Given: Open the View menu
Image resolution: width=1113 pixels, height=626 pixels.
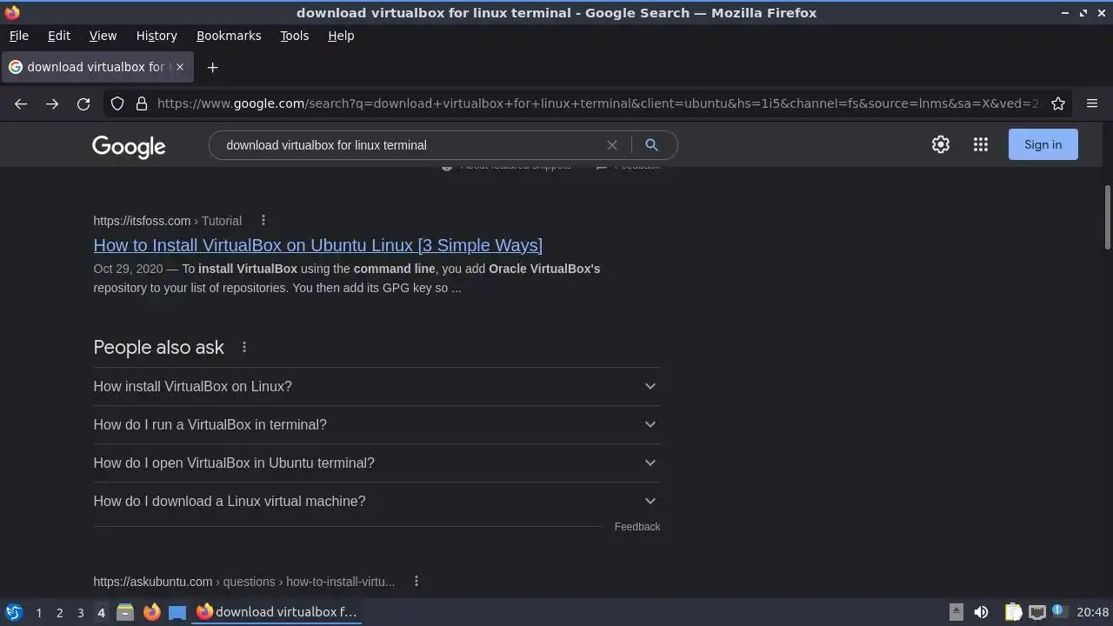Looking at the screenshot, I should tap(103, 36).
